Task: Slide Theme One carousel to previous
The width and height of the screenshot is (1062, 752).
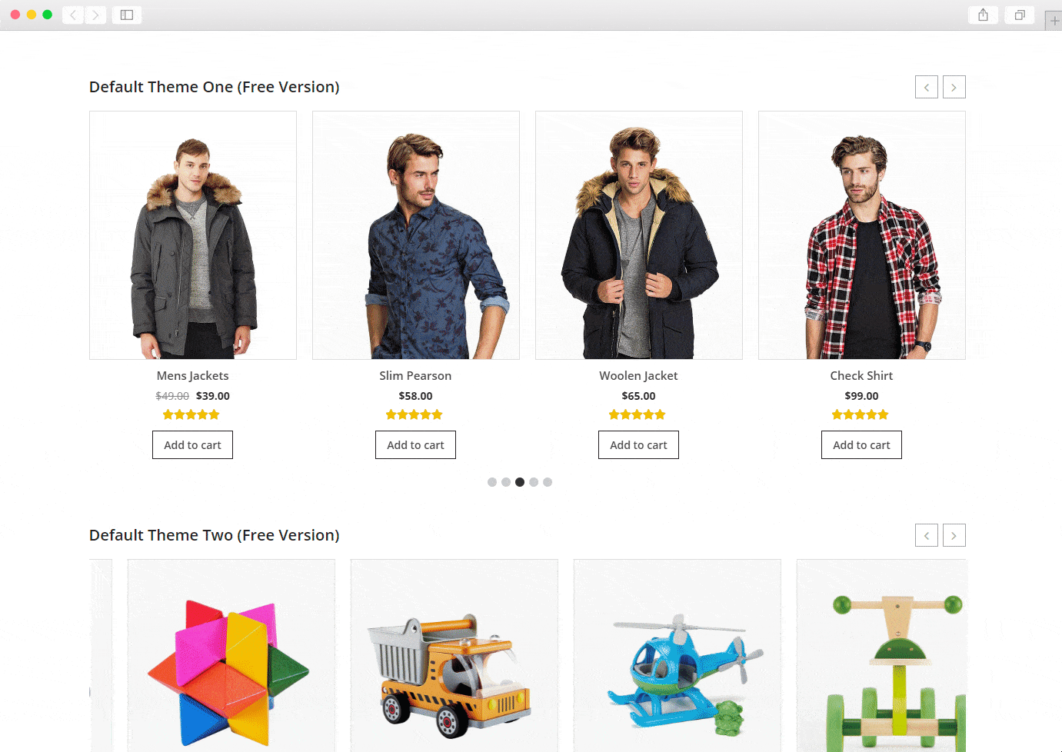Action: click(x=927, y=87)
